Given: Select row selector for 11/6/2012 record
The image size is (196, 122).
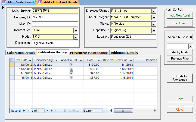Looking at the screenshot, I should 12,65.
